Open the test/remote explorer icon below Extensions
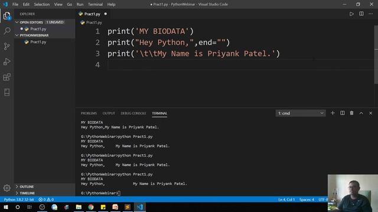This screenshot has height=212, width=378. click(6, 92)
